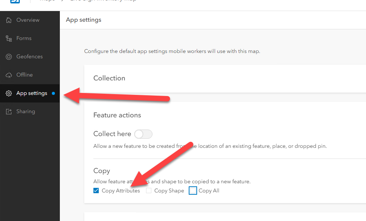Select the App settings sidebar label
Screen dimensions: 366x221
[x=32, y=93]
